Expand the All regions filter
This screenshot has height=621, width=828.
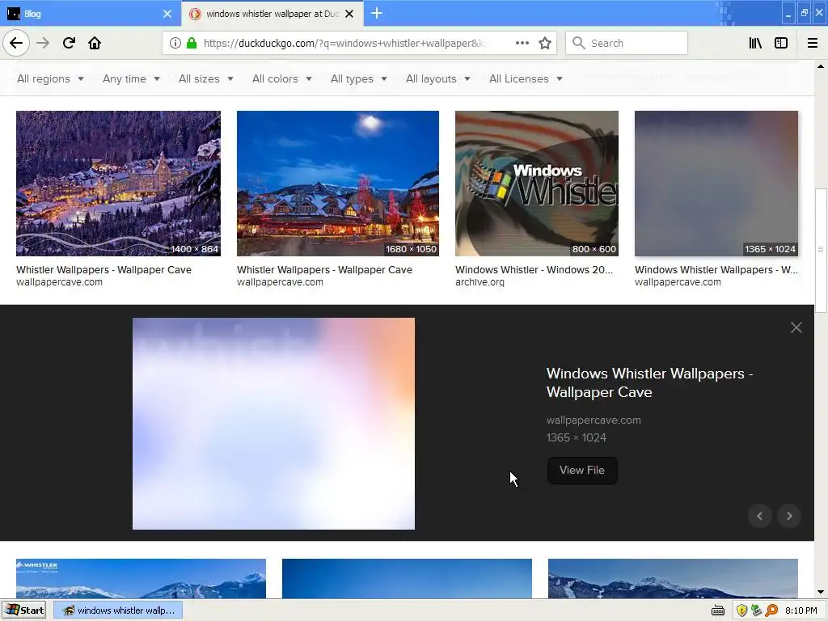click(50, 78)
